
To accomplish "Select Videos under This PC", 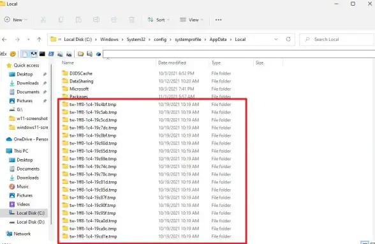I will [x=19, y=204].
